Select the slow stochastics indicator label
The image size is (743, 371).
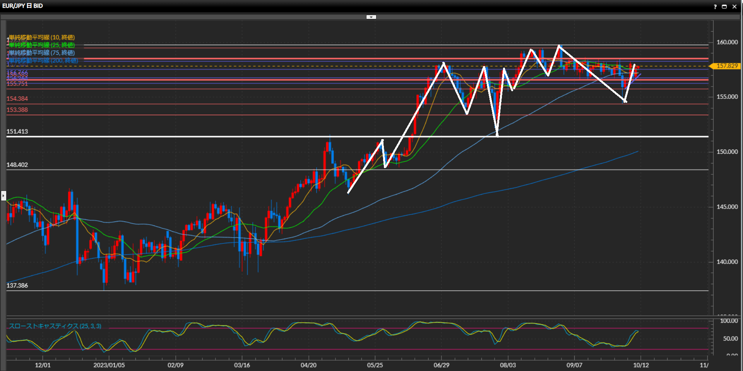point(55,326)
